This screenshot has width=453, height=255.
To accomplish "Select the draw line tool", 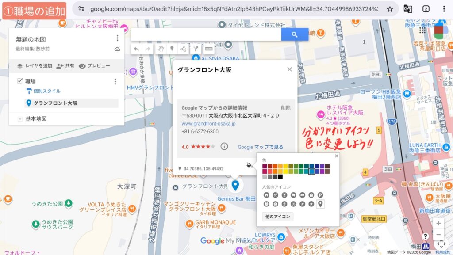I will coord(184,49).
